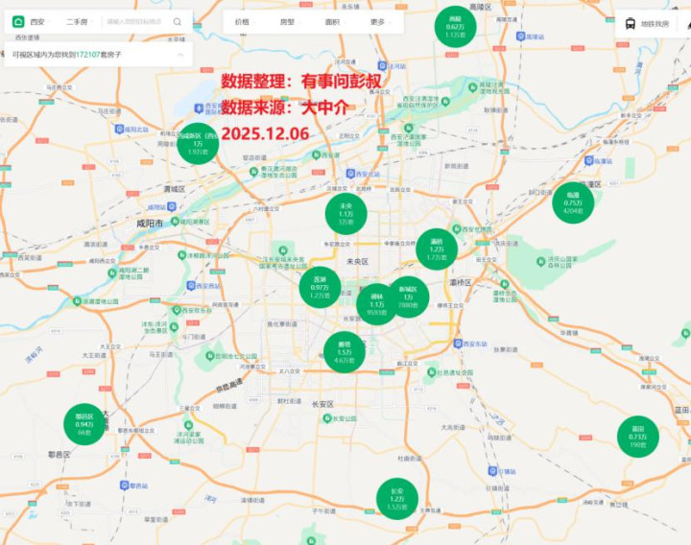Click the 西安北站 station icon
This screenshot has width=691, height=545.
[x=350, y=174]
